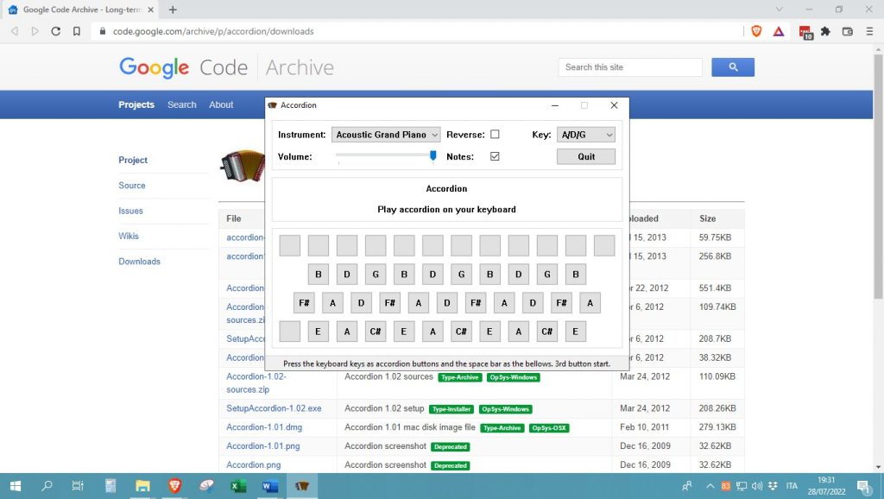Open Excel from the taskbar
The height and width of the screenshot is (499, 884).
(x=237, y=486)
